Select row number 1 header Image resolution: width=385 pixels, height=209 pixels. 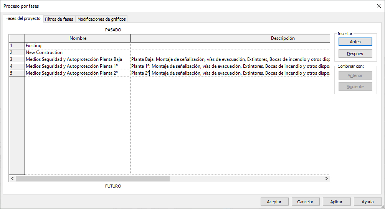[17, 46]
